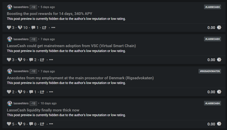The width and height of the screenshot is (227, 130).
Task: Open 'LasseCash liquidity finally more thick now' post
Action: 43,110
